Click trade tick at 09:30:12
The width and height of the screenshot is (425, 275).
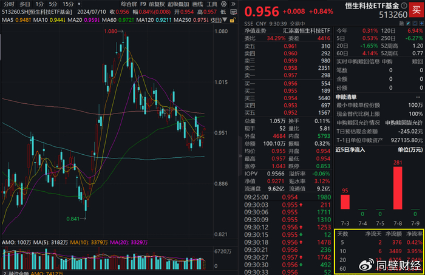tap(287, 227)
